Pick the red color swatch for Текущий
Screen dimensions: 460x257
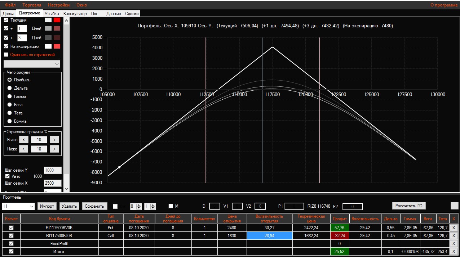click(57, 20)
